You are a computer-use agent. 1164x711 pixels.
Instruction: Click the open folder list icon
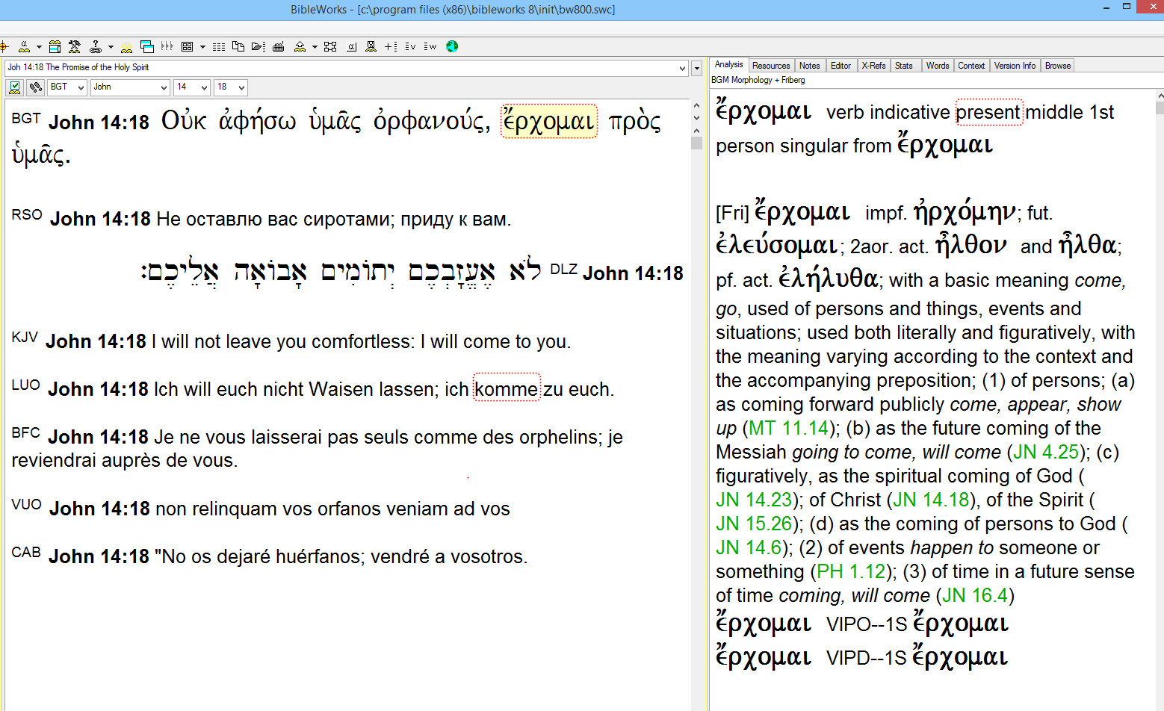pos(259,46)
